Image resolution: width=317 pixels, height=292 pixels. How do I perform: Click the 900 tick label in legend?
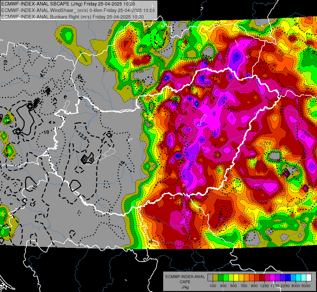(x=254, y=286)
